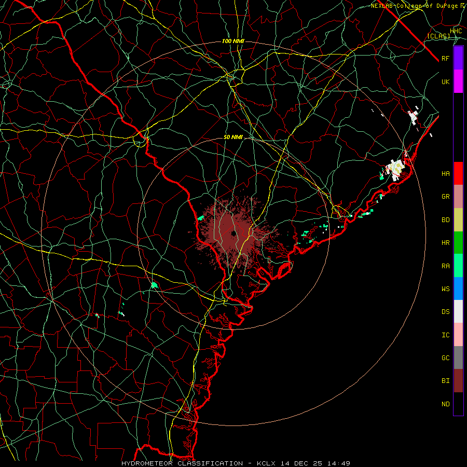Click the WS blue legend swatch
The image size is (467, 467).
pos(458,289)
